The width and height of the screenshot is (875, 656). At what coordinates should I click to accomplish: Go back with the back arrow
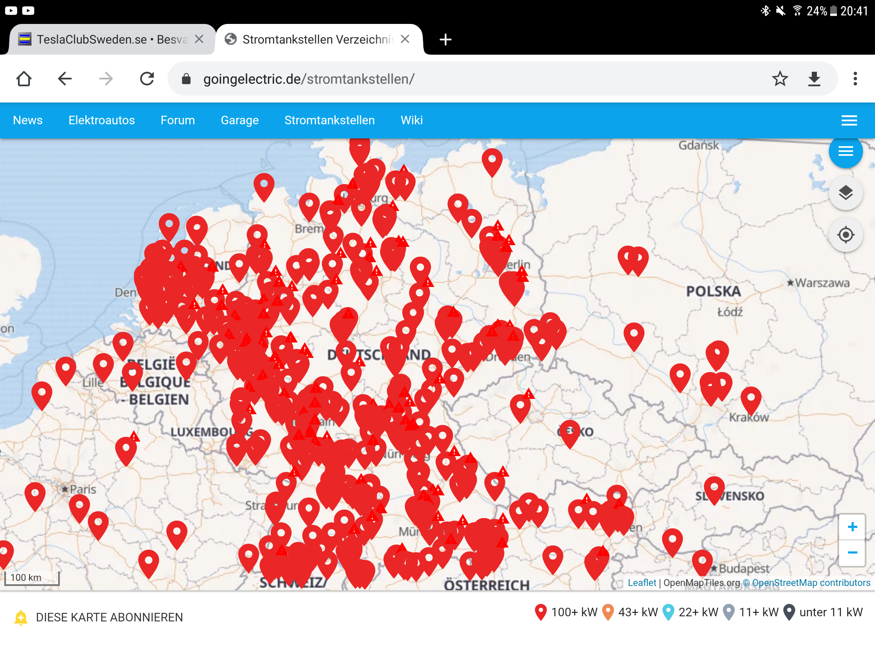click(x=65, y=79)
